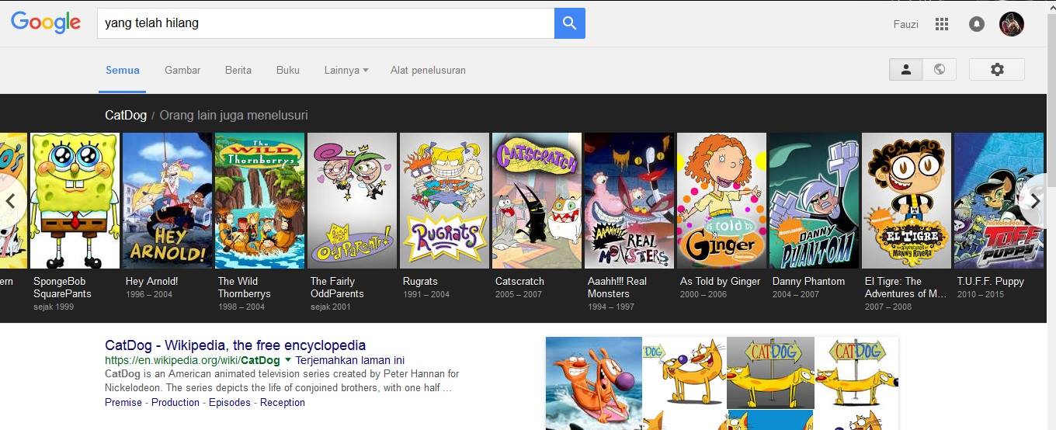
Task: Click El Tigre: The Adventures title
Action: point(906,287)
